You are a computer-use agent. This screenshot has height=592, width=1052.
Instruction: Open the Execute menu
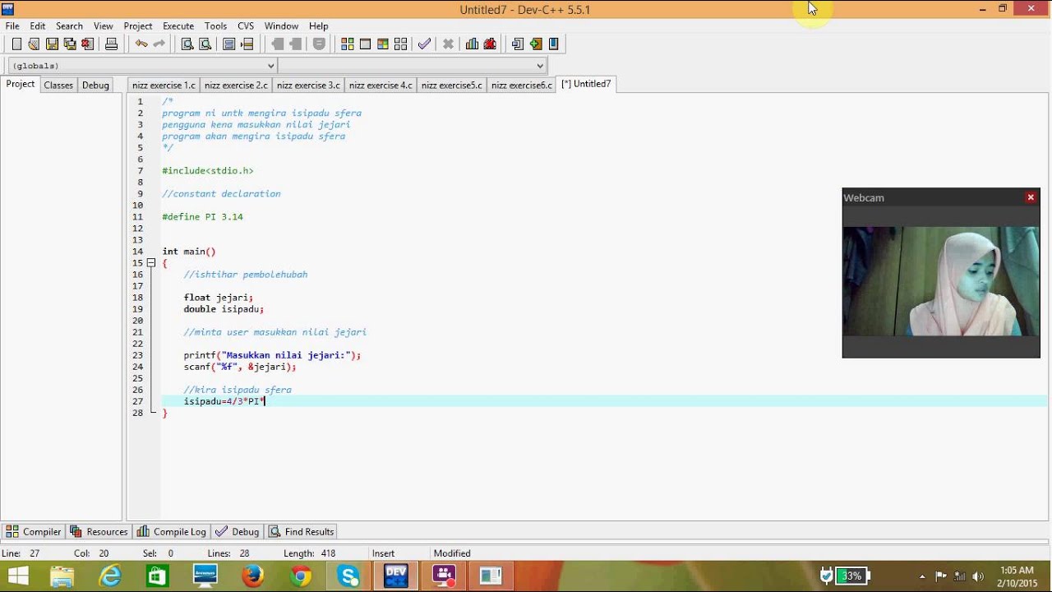(178, 26)
